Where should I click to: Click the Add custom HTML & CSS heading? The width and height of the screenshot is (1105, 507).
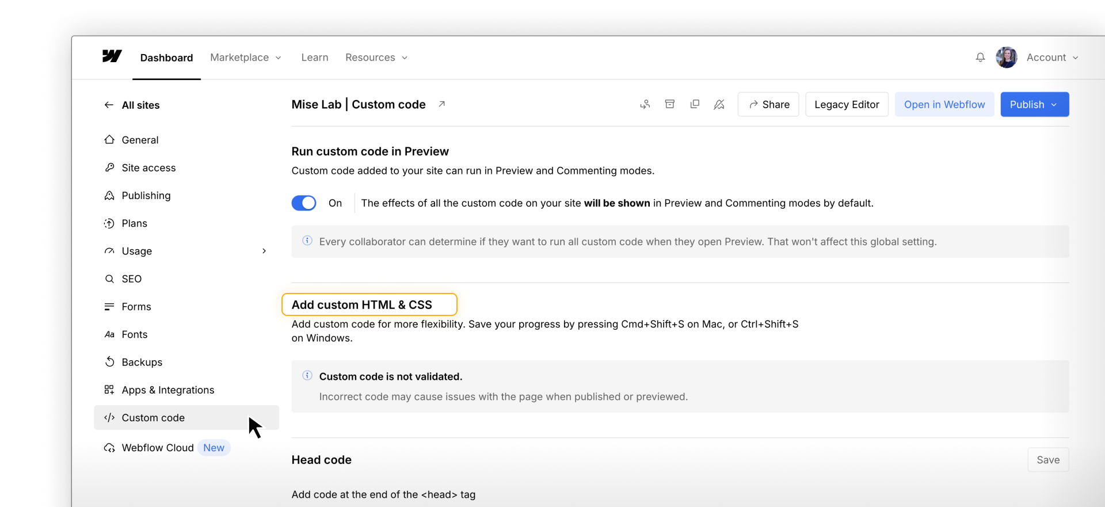pyautogui.click(x=362, y=304)
